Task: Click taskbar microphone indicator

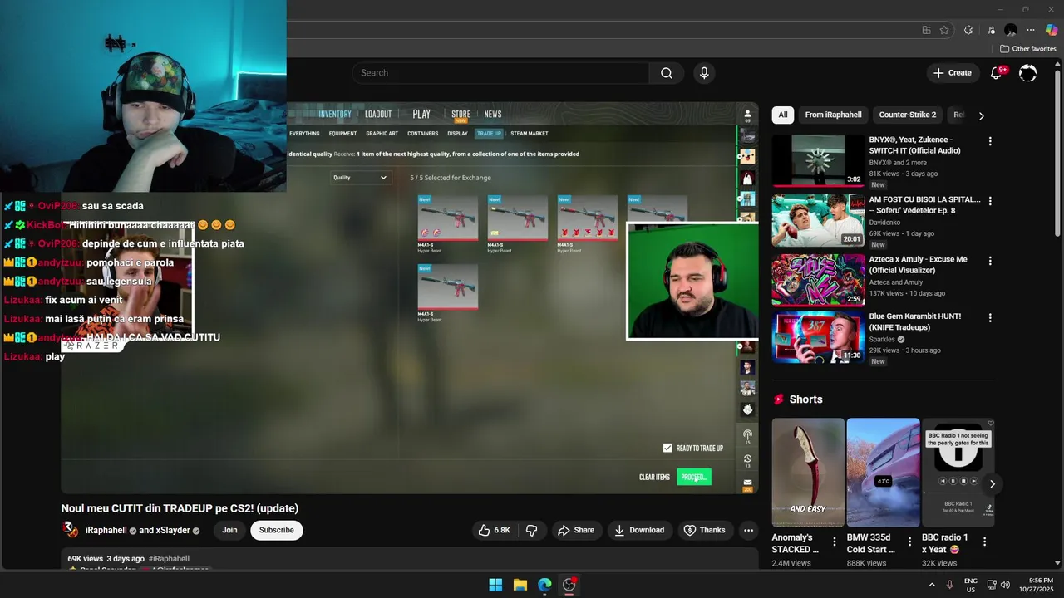Action: [x=949, y=585]
